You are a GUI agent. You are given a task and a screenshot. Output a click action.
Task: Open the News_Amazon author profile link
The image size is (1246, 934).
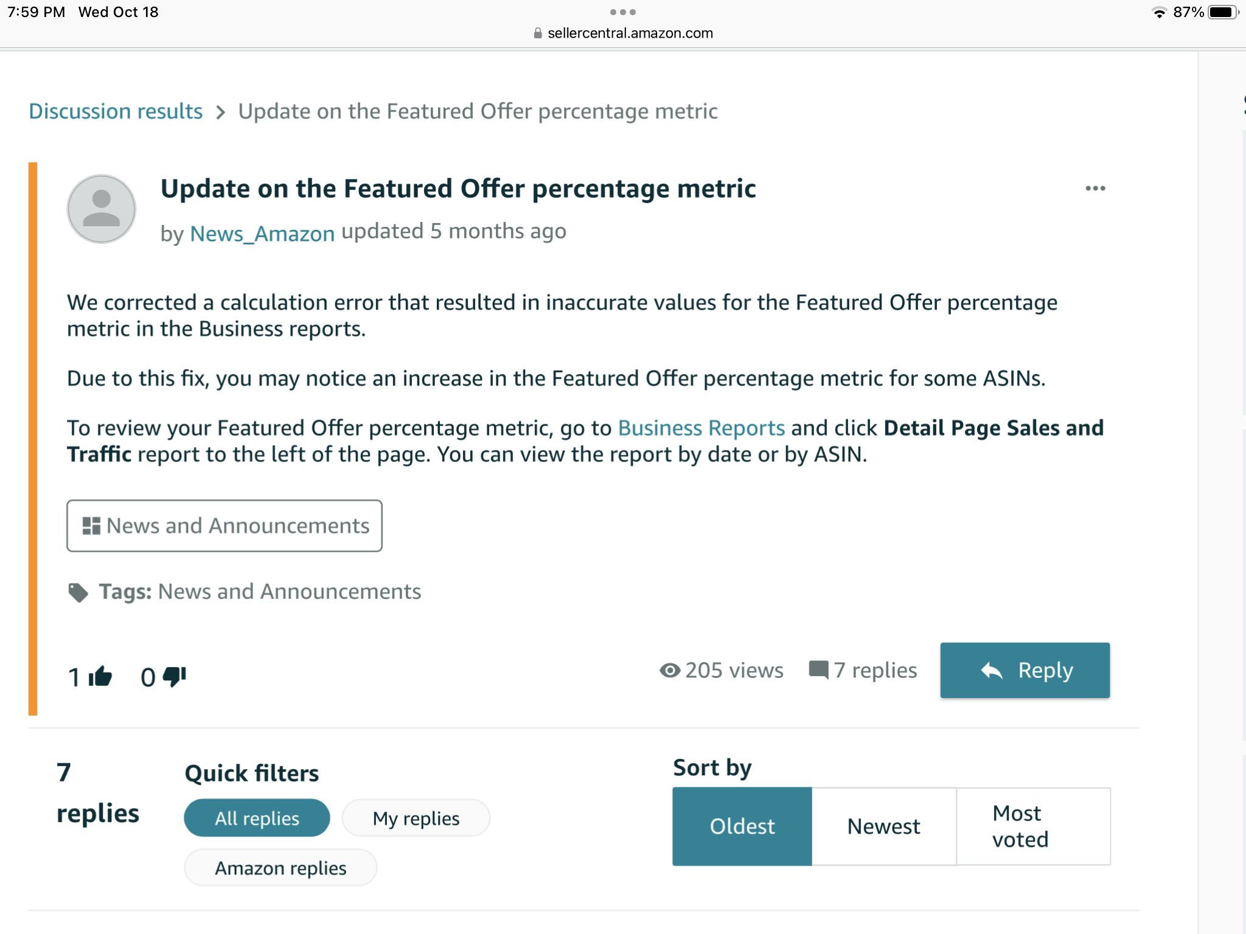coord(262,233)
